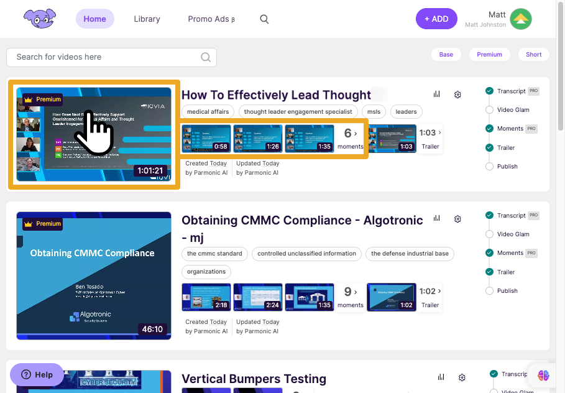Expand the 1:02 Trailer link
The height and width of the screenshot is (393, 565).
(430, 297)
